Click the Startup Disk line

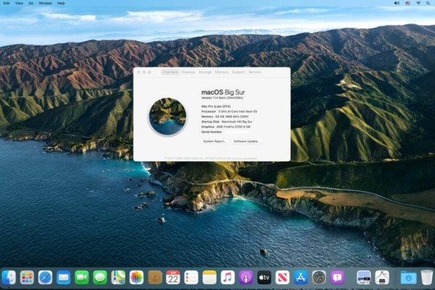point(227,122)
